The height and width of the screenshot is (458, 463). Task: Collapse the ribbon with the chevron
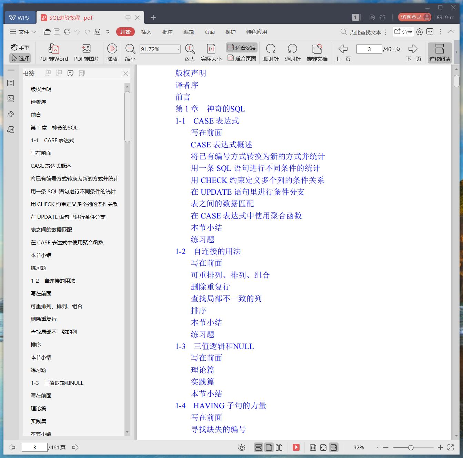(451, 31)
